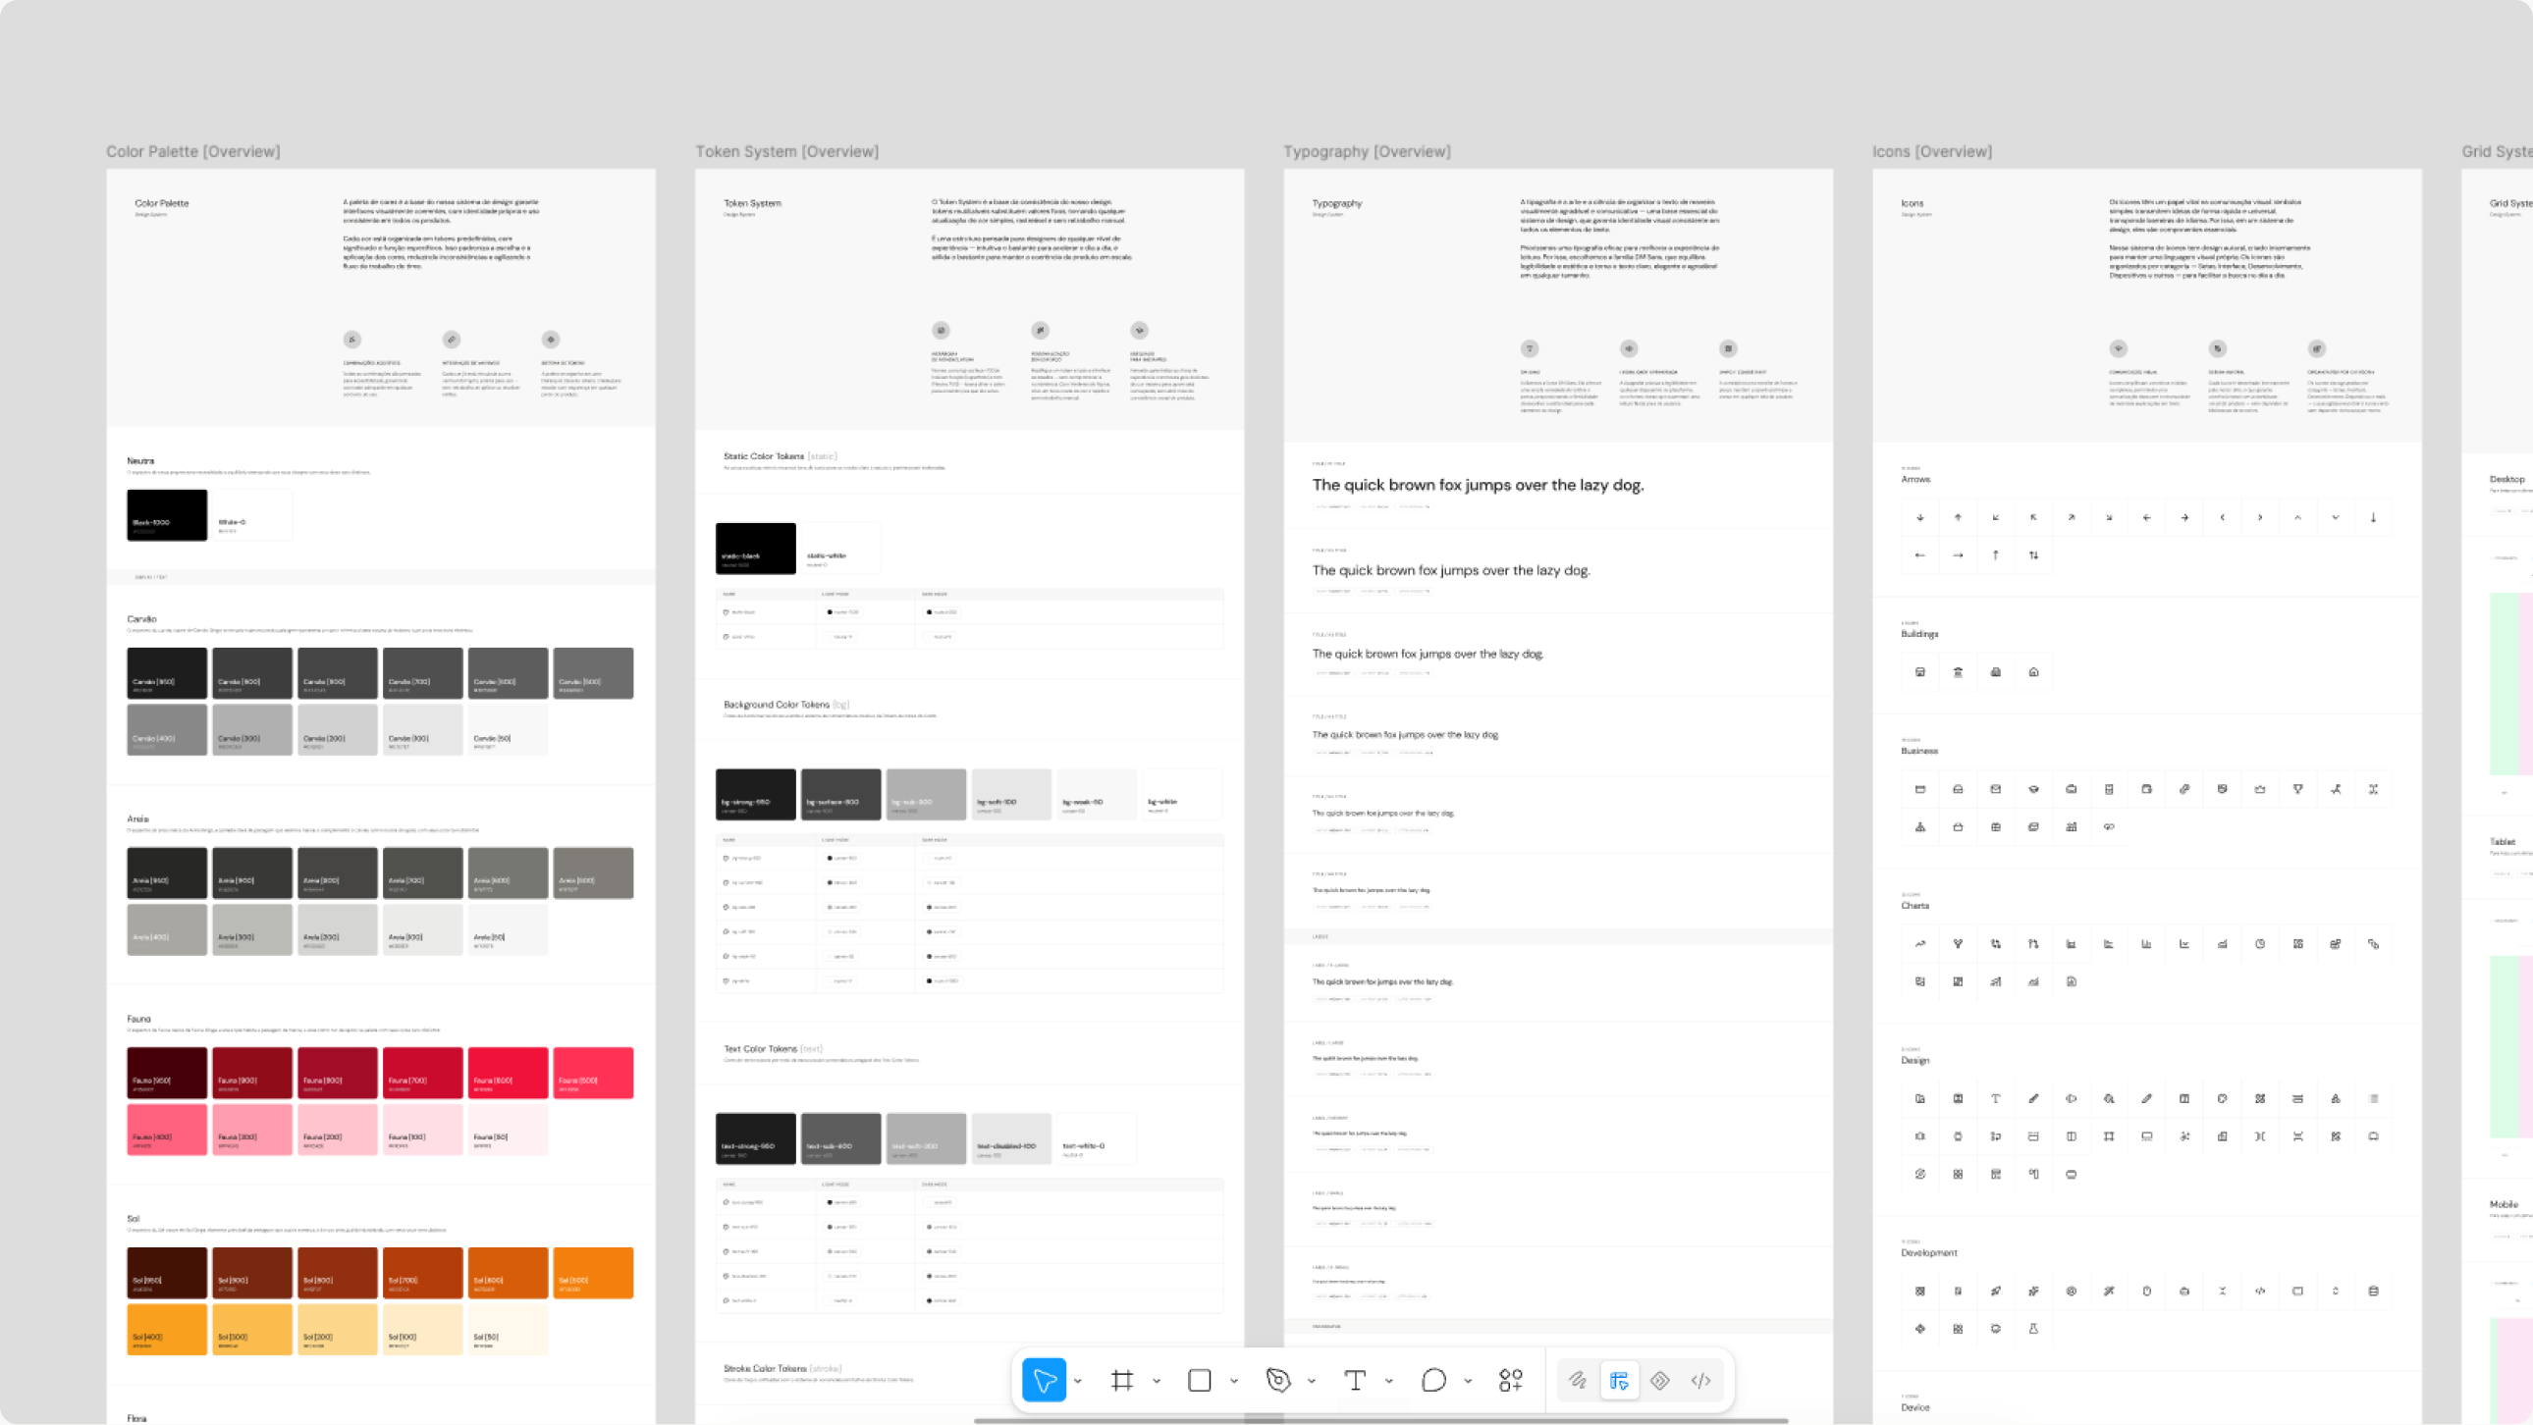Click the 'Stroke Color Tokens' heading
Screen dimensions: 2533x1425
[765, 1368]
